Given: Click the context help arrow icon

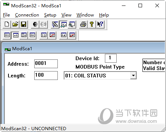Looking at the screenshot, I should pyautogui.click(x=100, y=24).
